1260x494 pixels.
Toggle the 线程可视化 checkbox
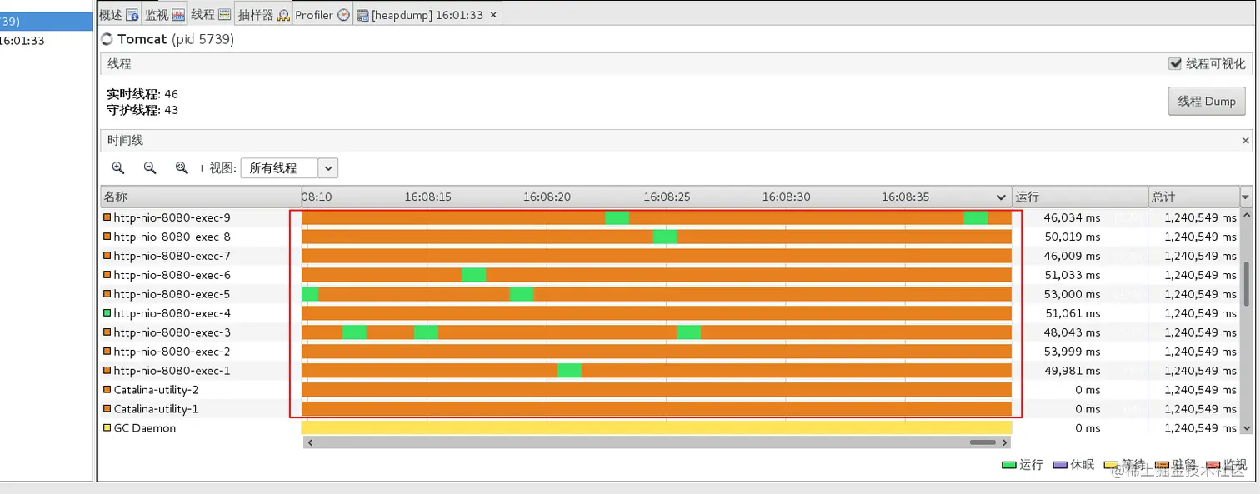pos(1175,63)
